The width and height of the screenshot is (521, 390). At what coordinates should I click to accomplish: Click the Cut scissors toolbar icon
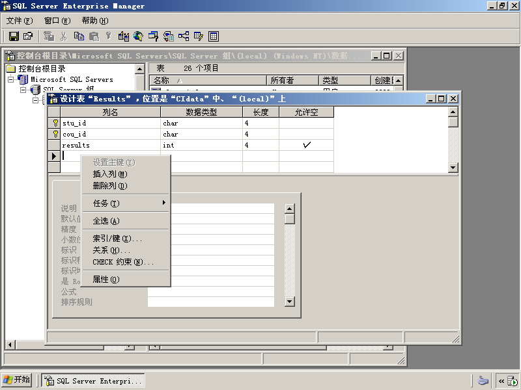(x=63, y=36)
